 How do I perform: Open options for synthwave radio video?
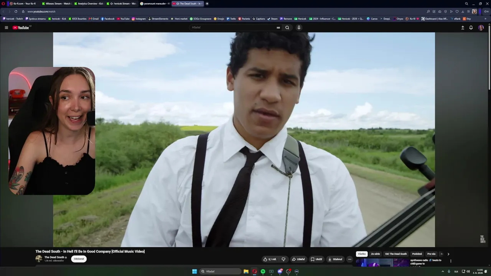coord(451,261)
